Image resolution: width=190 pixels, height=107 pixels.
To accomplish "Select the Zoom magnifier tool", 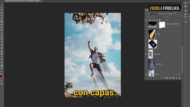I will tap(1, 68).
